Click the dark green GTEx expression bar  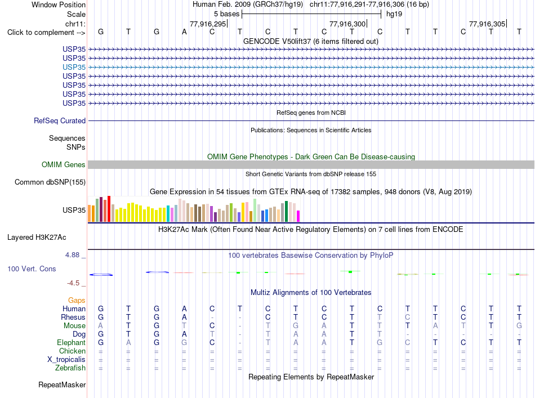click(286, 212)
